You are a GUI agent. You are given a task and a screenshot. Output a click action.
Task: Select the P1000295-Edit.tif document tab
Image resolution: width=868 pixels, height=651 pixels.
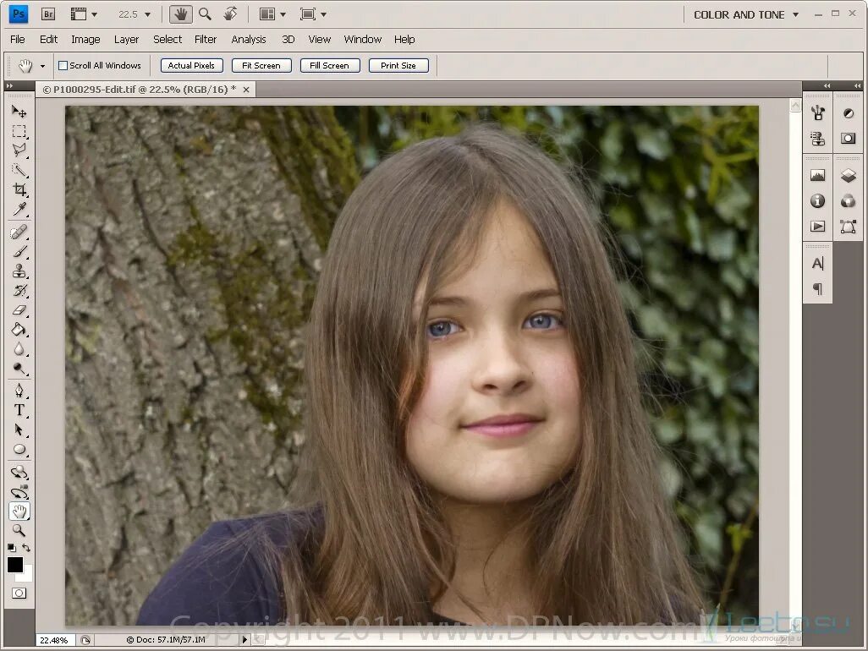click(x=140, y=89)
